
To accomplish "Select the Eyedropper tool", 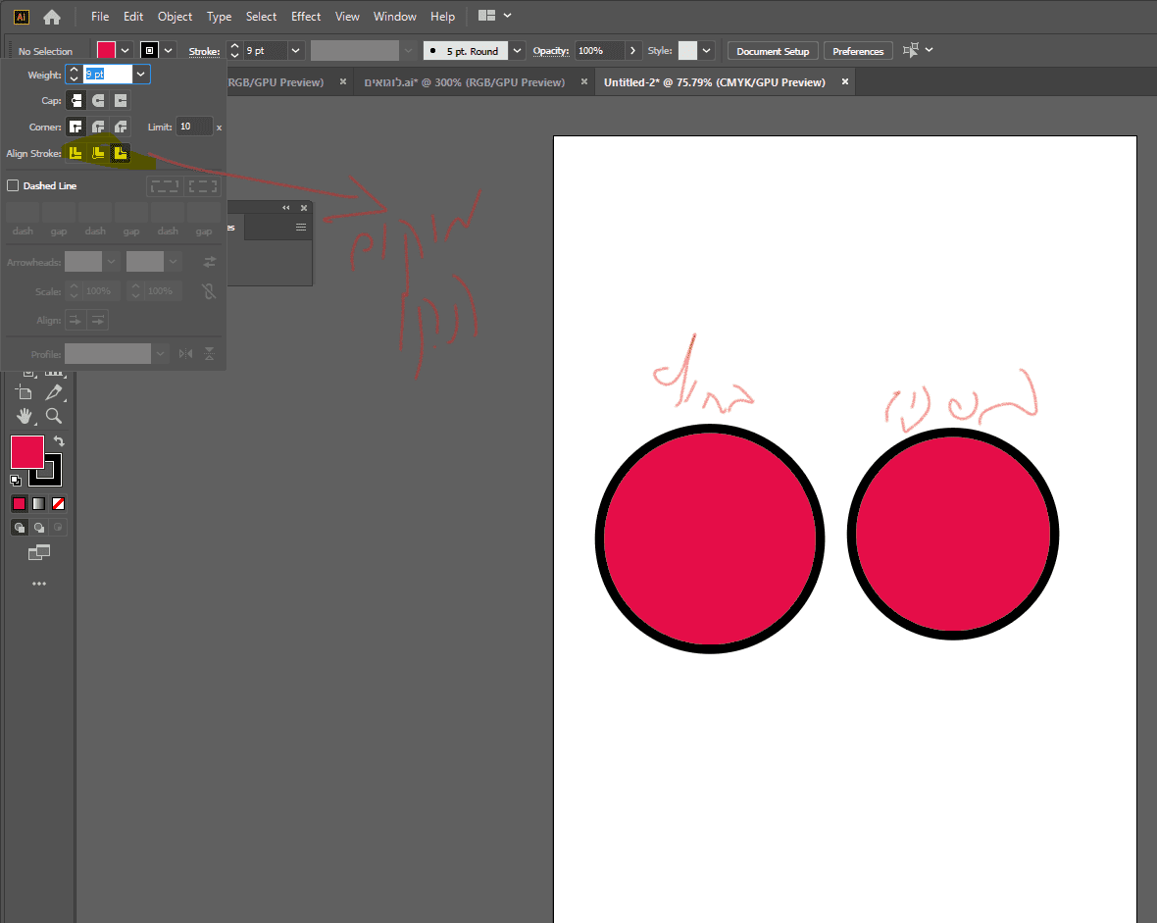I will point(54,392).
